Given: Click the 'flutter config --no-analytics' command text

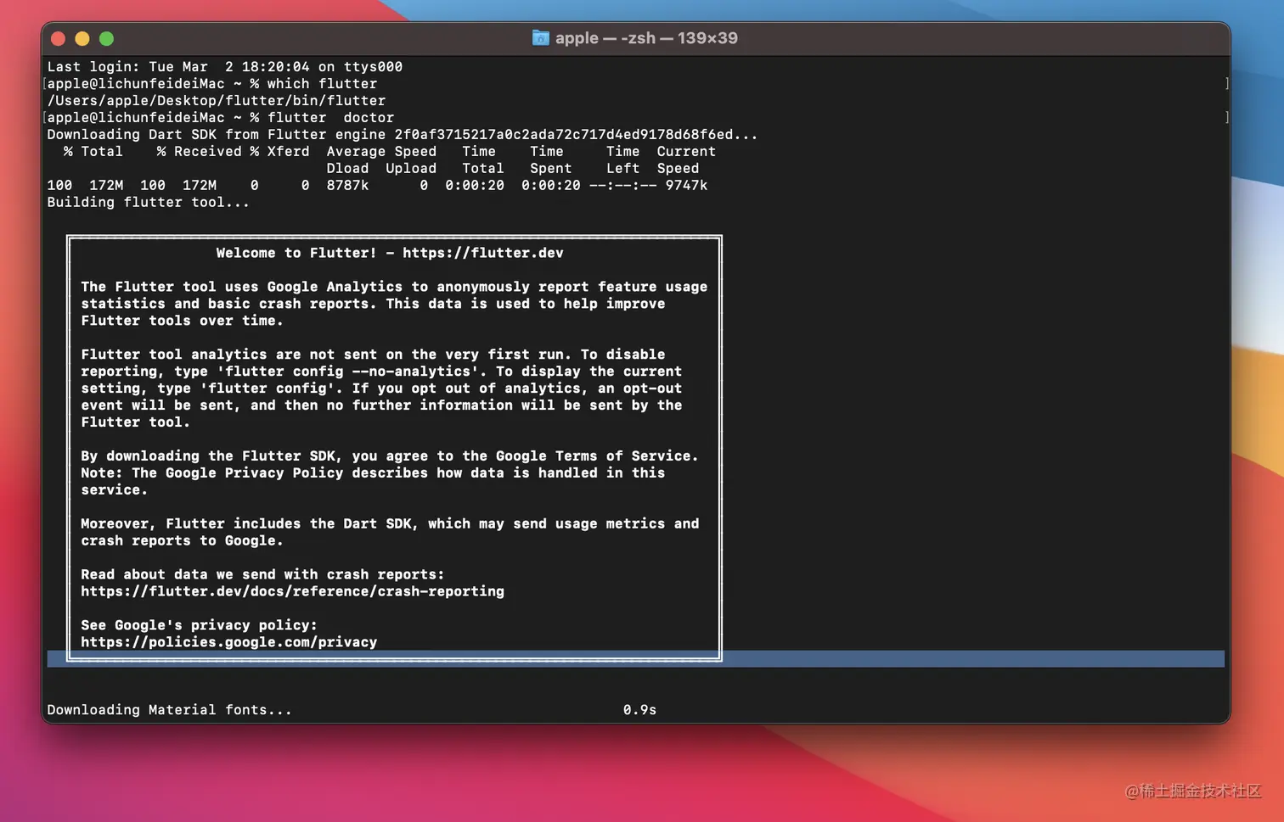Looking at the screenshot, I should pos(347,372).
